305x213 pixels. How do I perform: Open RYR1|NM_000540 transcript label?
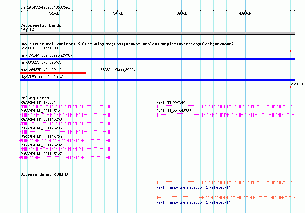pos(171,102)
